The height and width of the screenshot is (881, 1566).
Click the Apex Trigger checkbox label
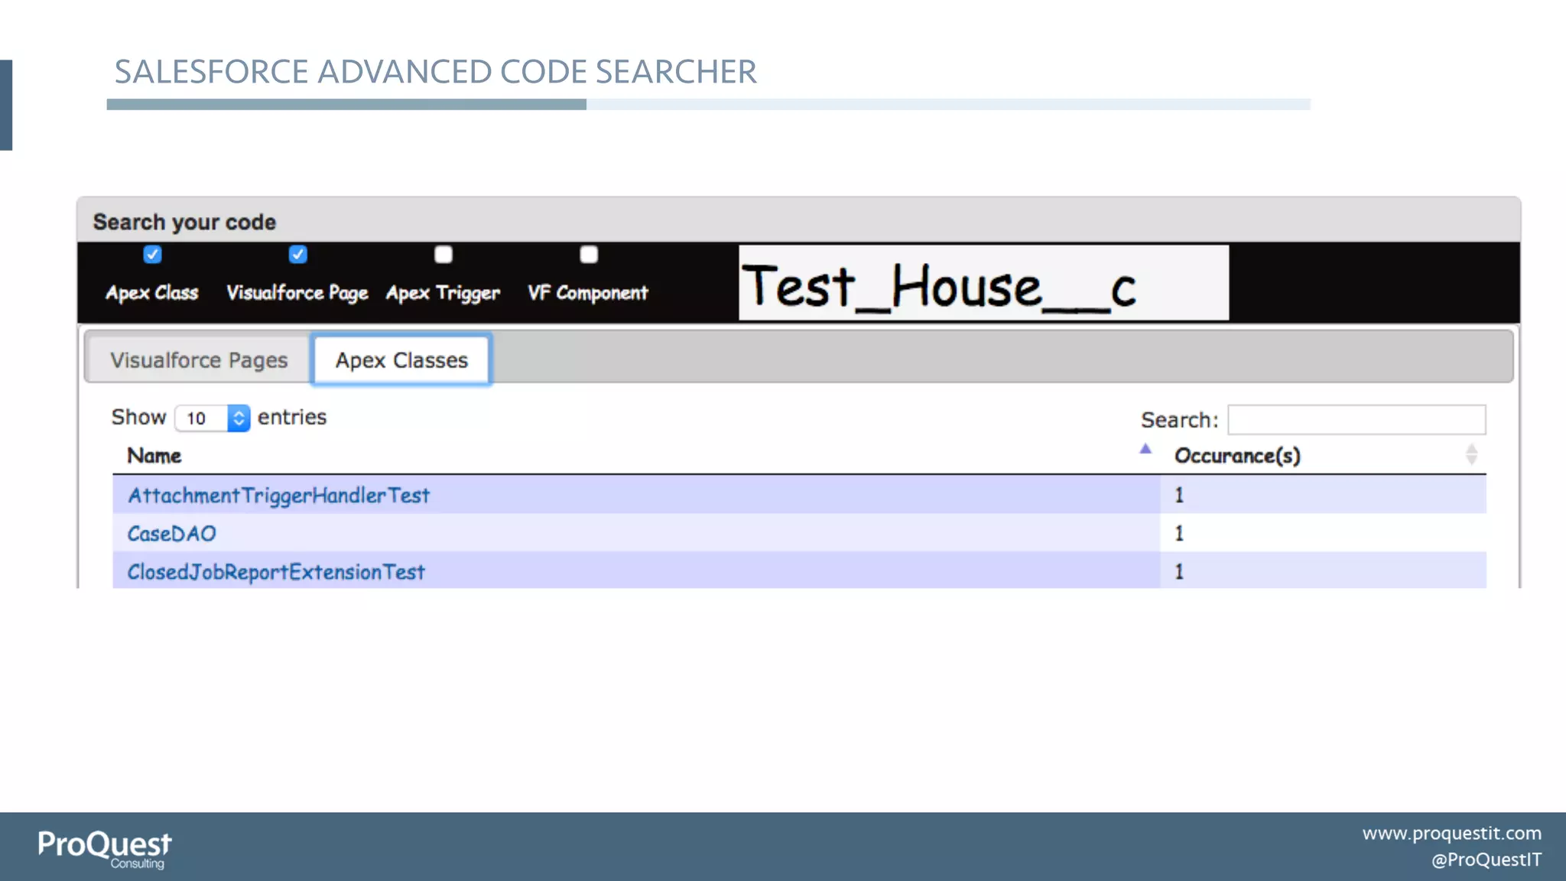pyautogui.click(x=443, y=293)
